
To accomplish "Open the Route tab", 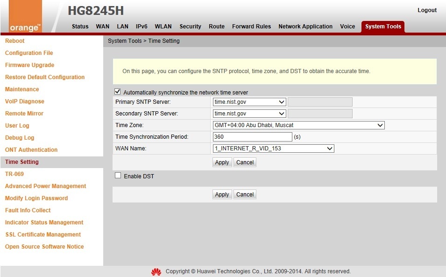I will click(217, 27).
